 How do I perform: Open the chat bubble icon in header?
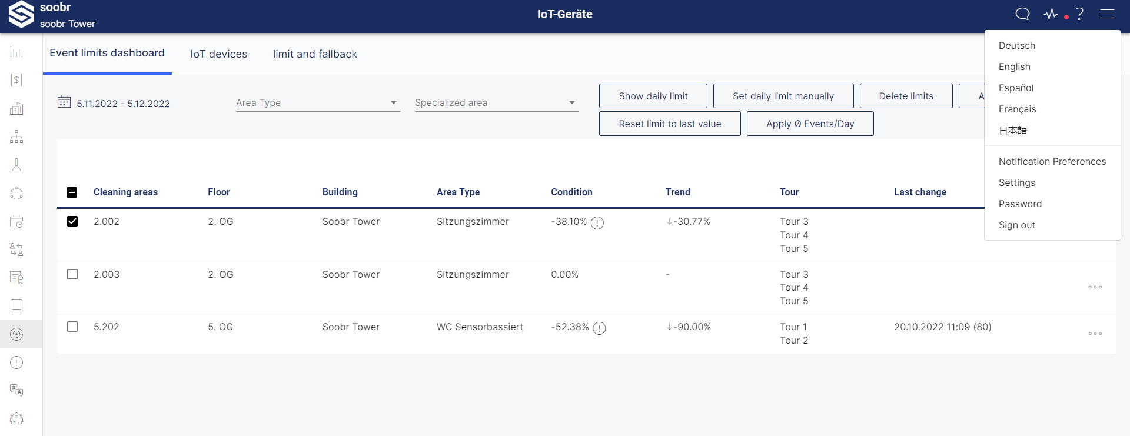1023,14
